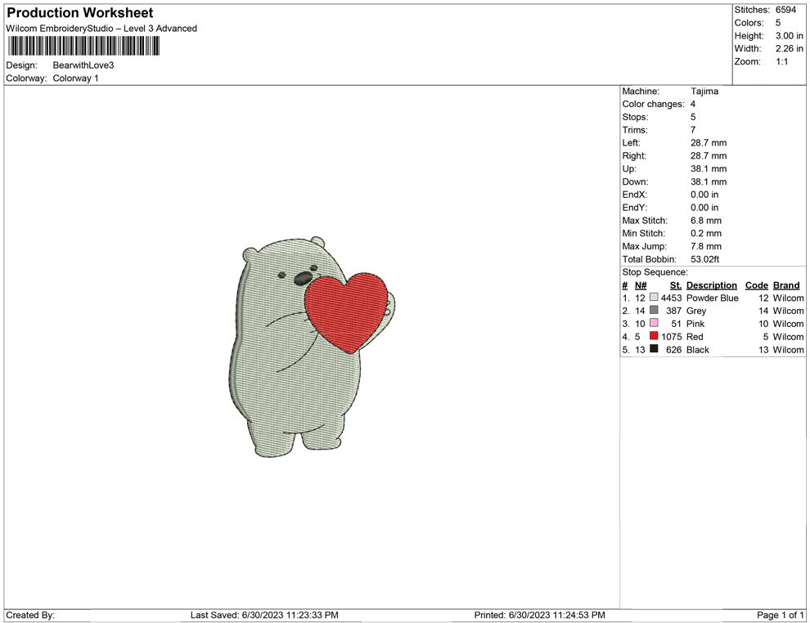Viewport: 810px width, 623px height.
Task: Click the 'Powder Blue' description text
Action: [x=713, y=298]
